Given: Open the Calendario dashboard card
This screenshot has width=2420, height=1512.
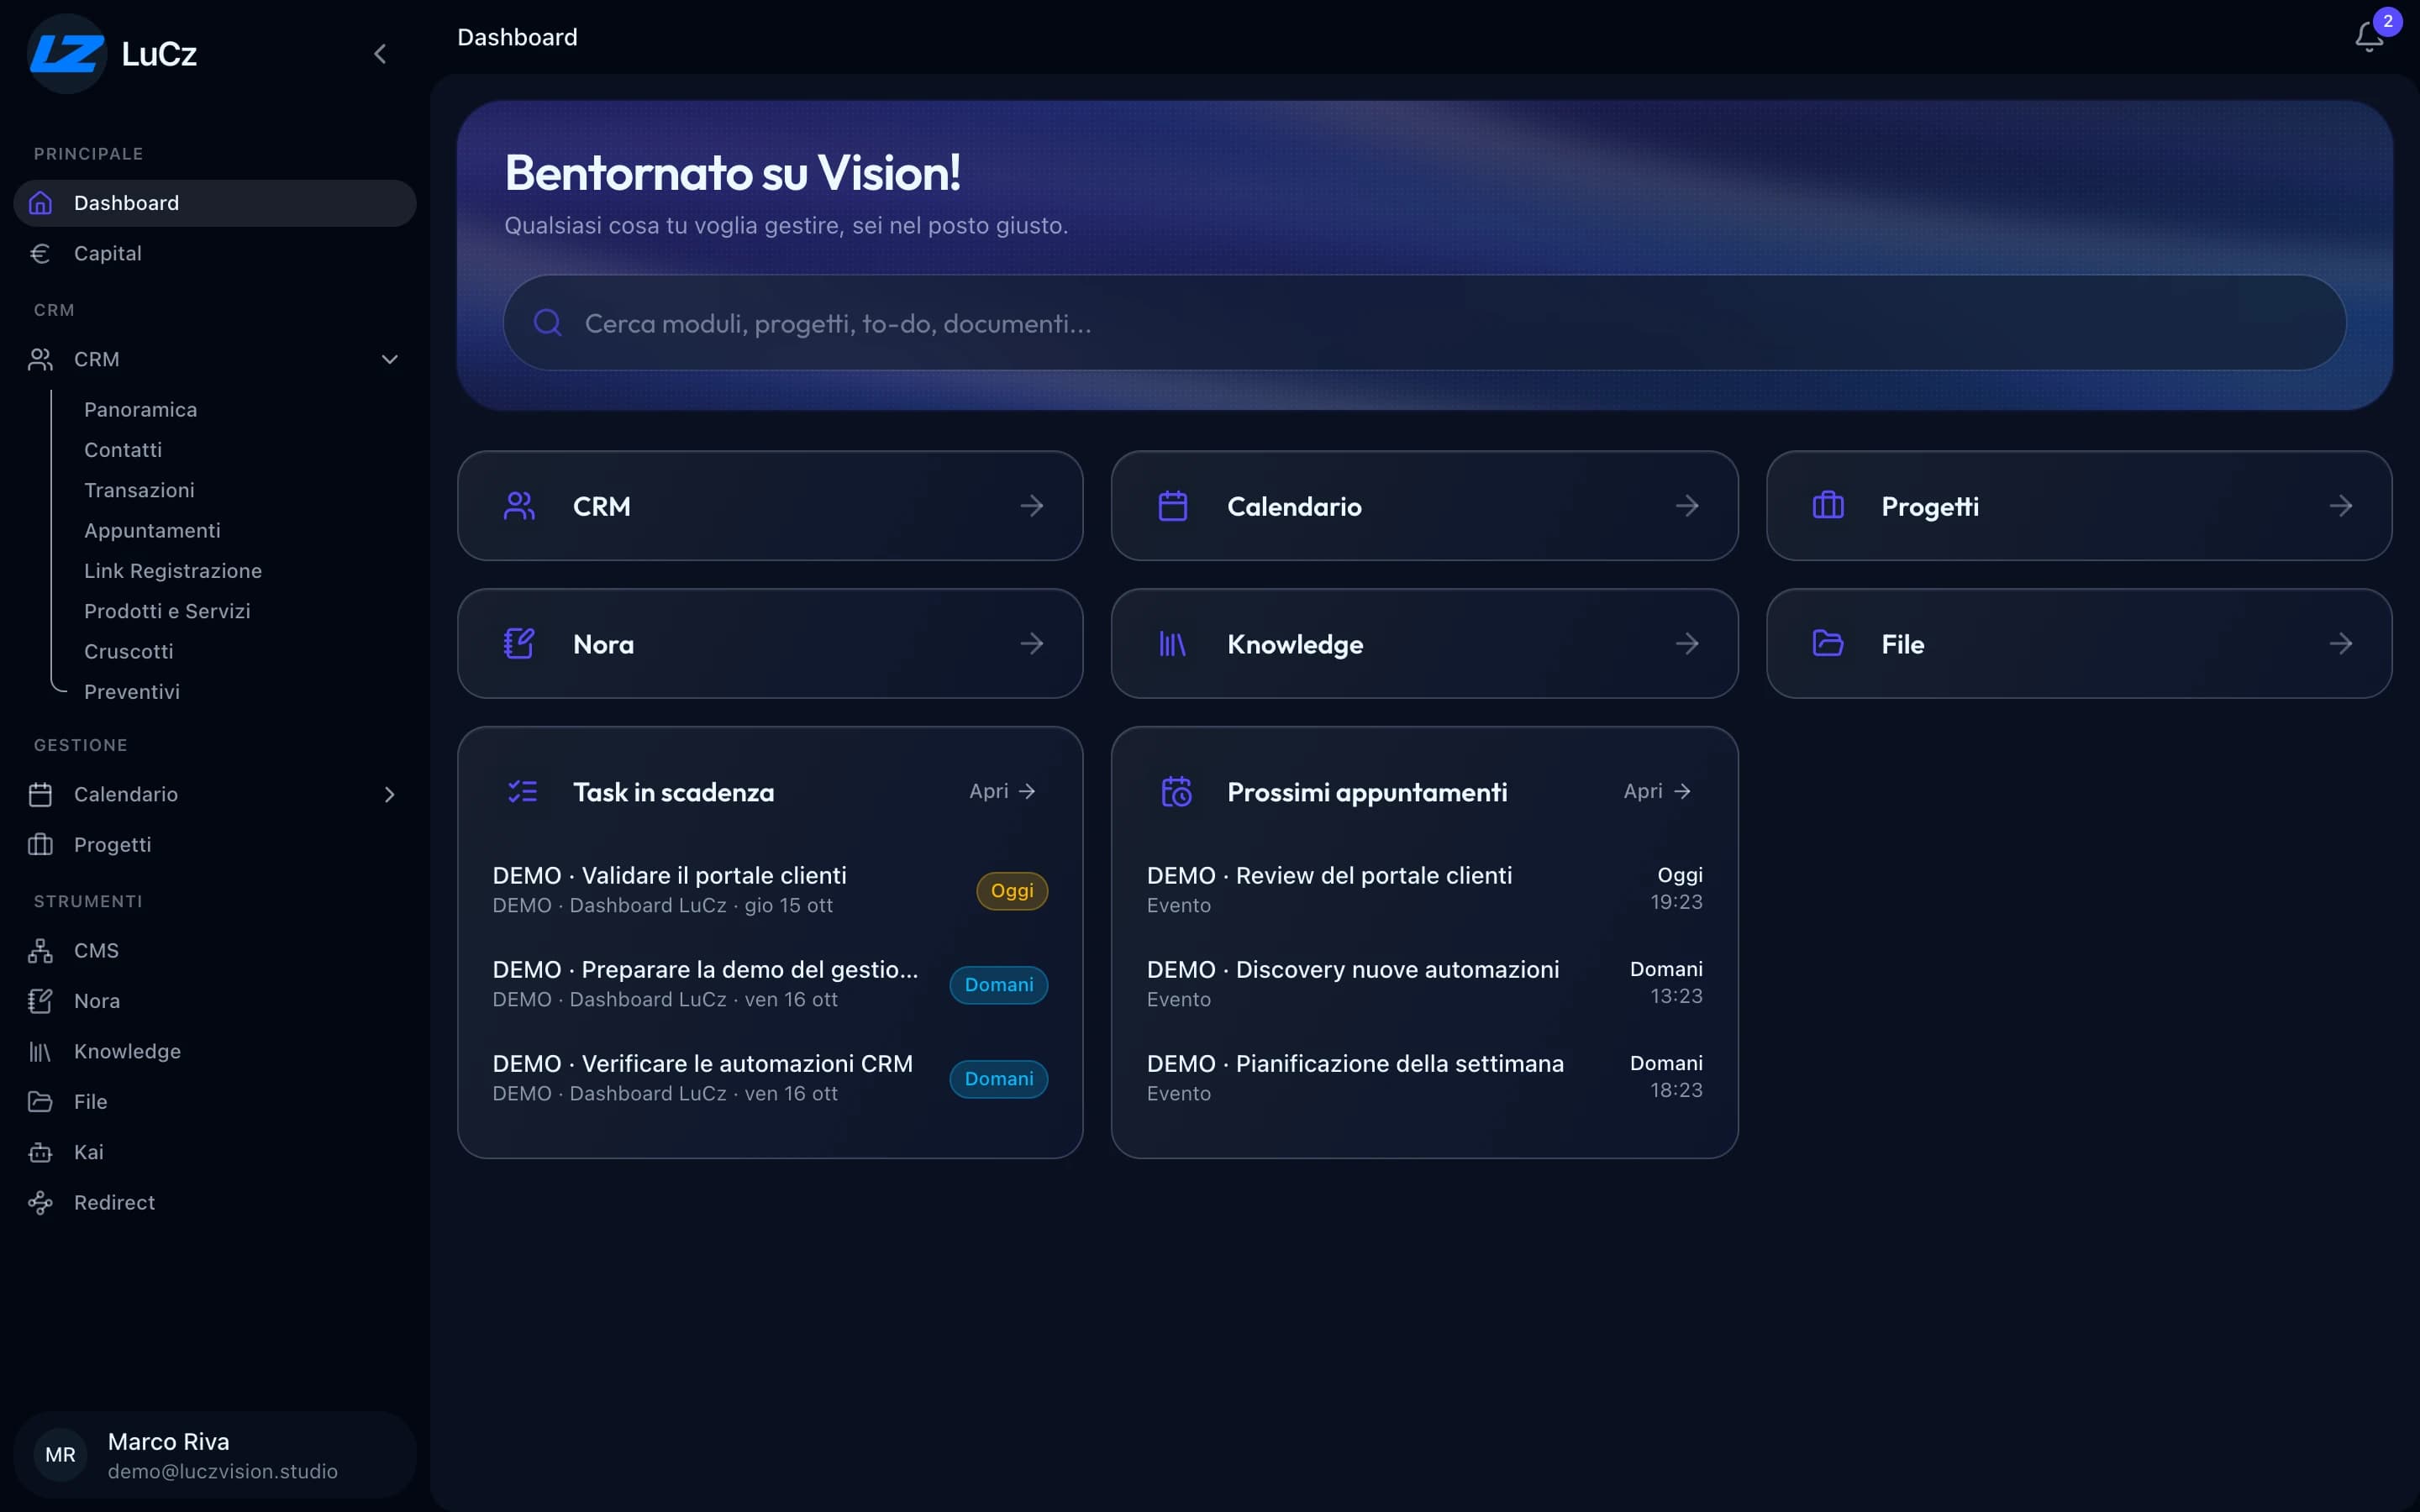Looking at the screenshot, I should point(1424,506).
